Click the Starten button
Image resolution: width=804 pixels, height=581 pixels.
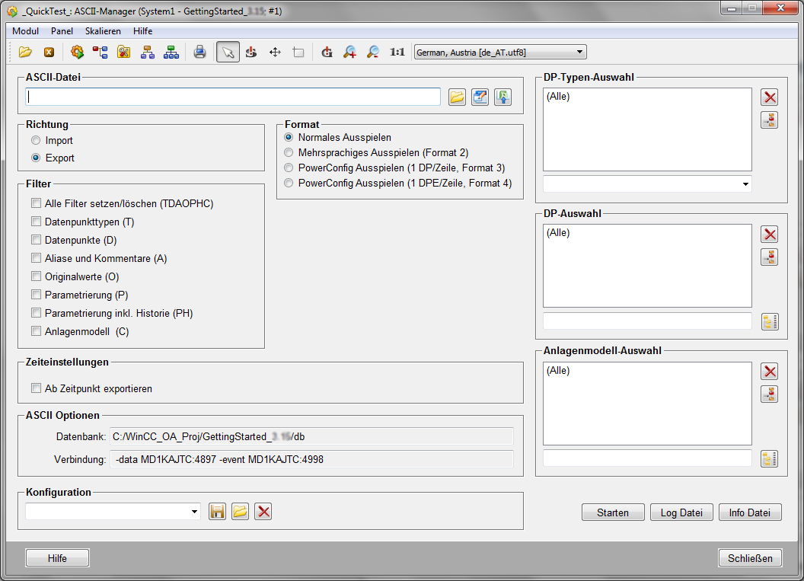pyautogui.click(x=613, y=512)
